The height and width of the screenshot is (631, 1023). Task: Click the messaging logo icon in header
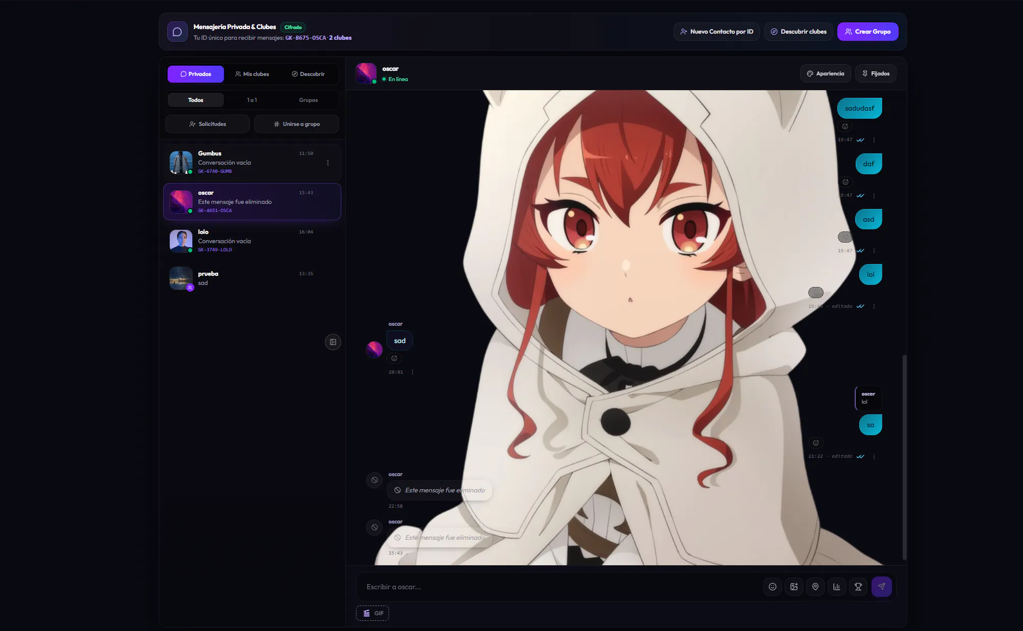tap(177, 32)
